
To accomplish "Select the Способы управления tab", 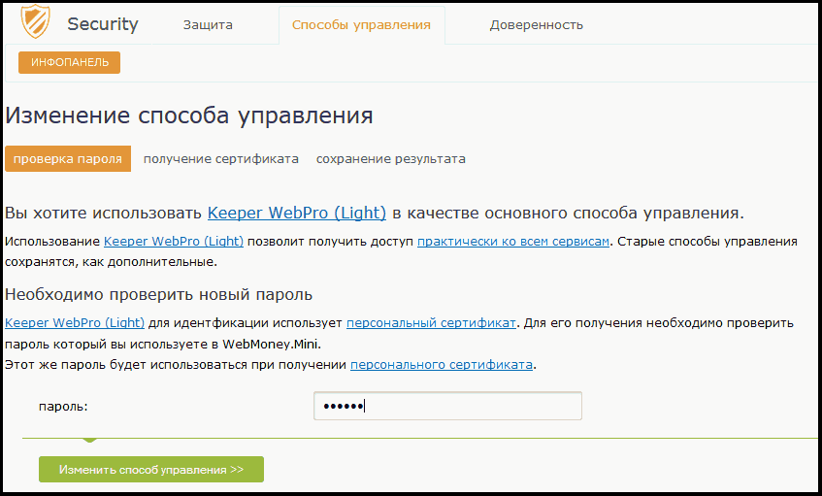I will coord(361,24).
